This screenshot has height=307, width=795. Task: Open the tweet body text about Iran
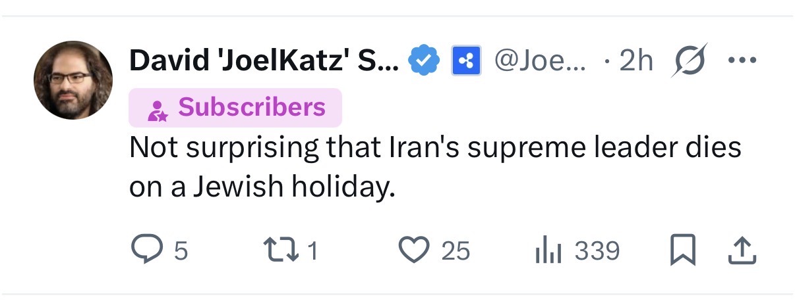(435, 167)
